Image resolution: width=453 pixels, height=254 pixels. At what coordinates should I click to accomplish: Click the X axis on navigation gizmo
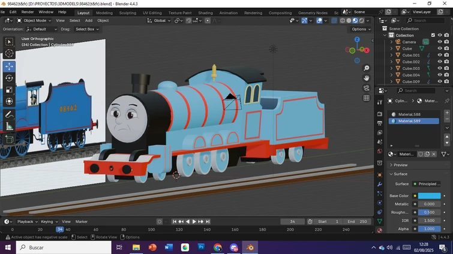[x=367, y=50]
